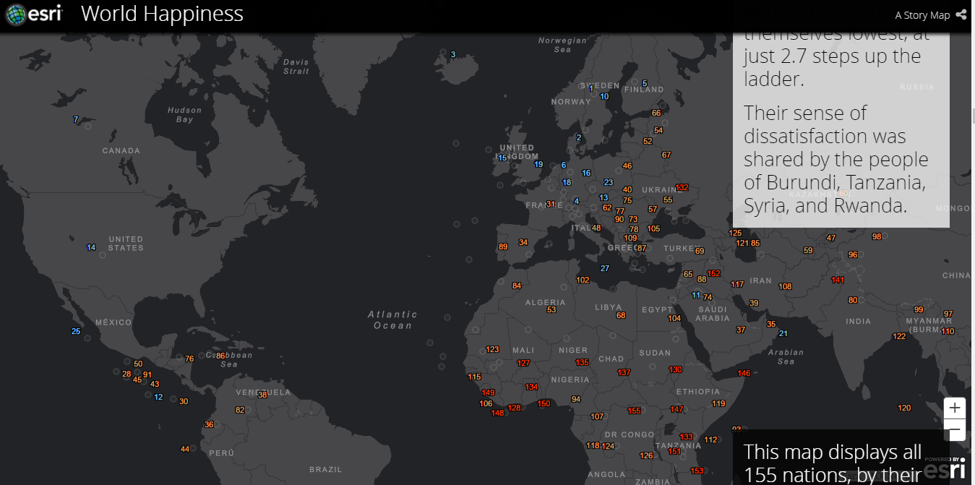This screenshot has width=975, height=485.
Task: Click the rank 25 marker near Mexico
Action: pos(76,331)
